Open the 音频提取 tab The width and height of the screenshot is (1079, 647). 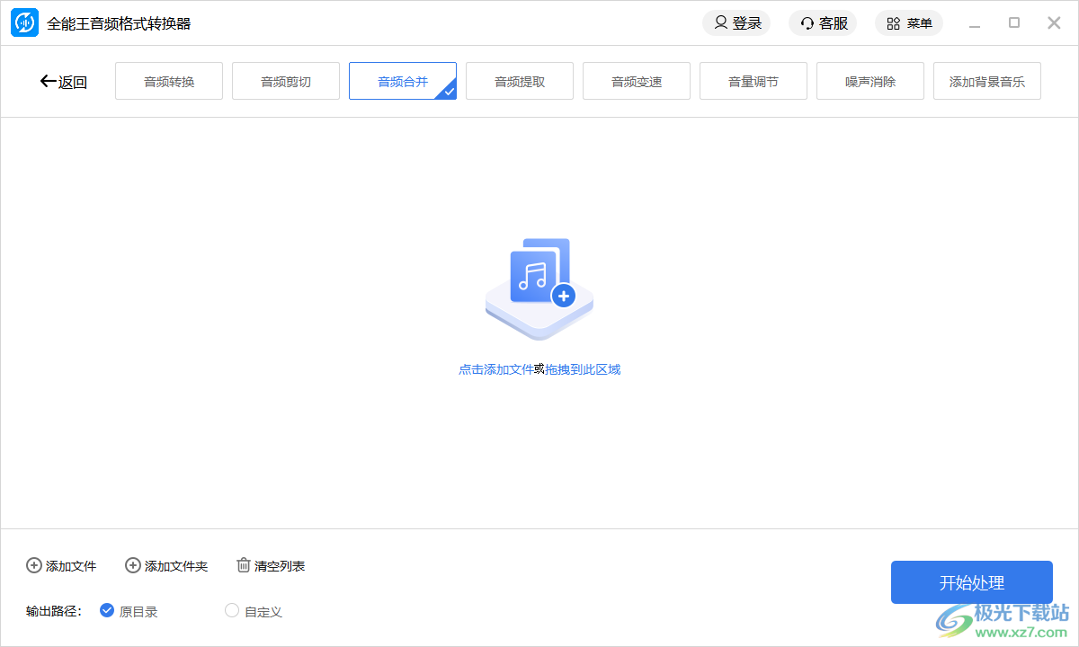pyautogui.click(x=519, y=81)
